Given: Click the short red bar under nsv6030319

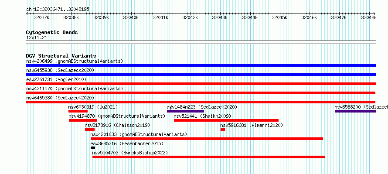Looking at the screenshot, I should (78, 111).
